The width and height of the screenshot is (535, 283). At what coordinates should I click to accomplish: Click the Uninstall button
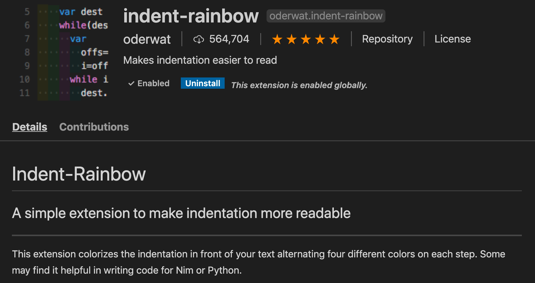202,83
